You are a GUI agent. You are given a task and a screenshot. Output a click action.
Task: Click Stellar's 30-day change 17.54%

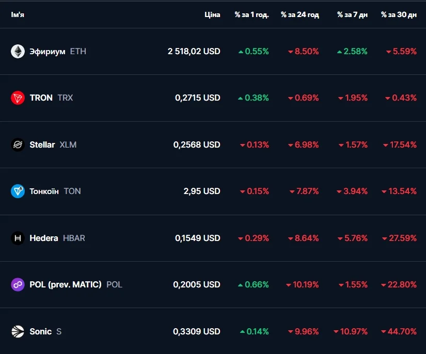coord(400,144)
